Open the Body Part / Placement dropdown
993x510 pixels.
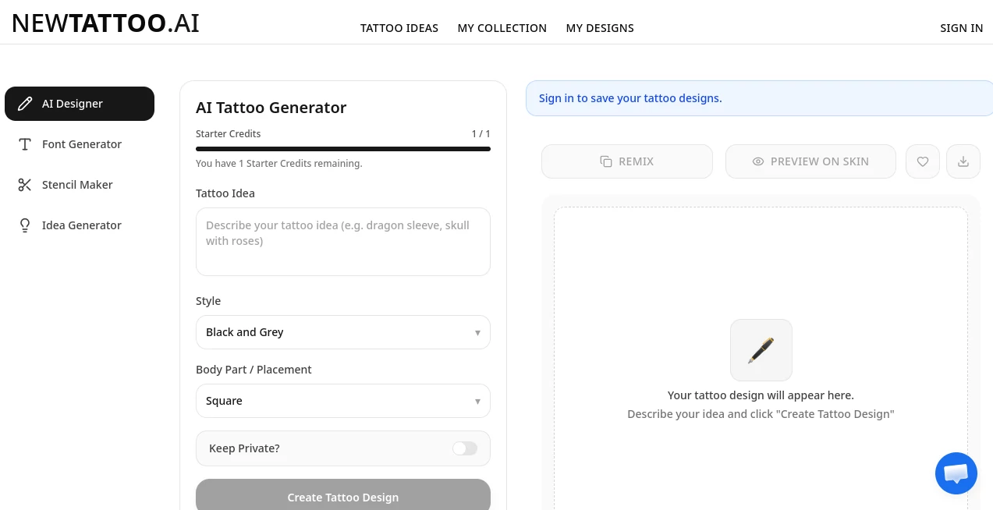click(x=343, y=401)
